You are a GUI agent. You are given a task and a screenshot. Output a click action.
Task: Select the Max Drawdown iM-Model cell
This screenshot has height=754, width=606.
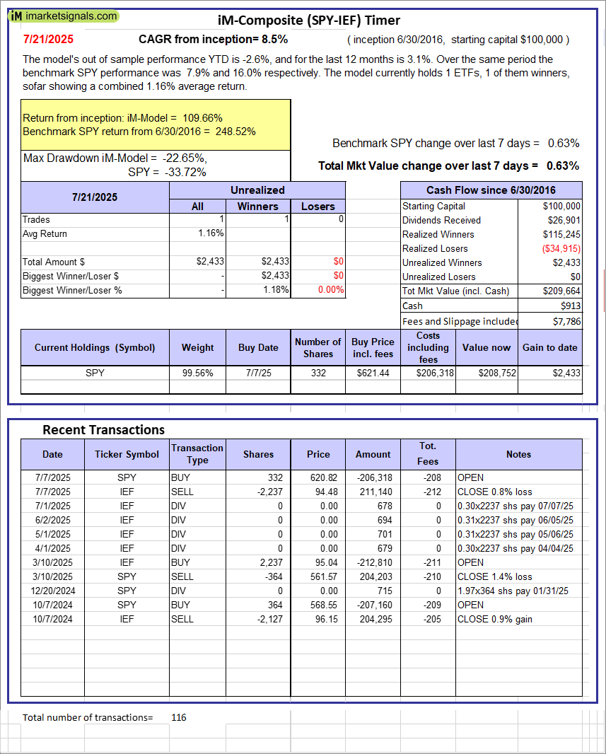pos(156,165)
